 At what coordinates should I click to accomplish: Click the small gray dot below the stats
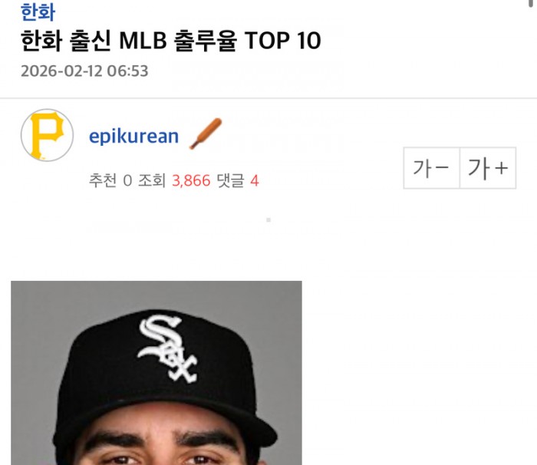(268, 220)
